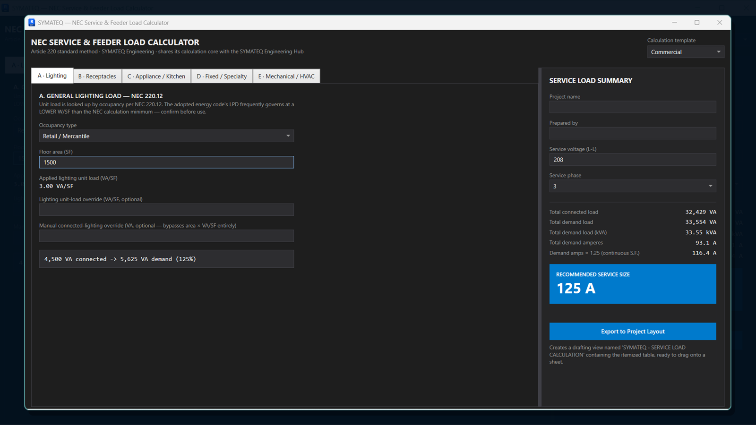Open the B · Receptacles tab
The height and width of the screenshot is (425, 756).
(x=97, y=76)
